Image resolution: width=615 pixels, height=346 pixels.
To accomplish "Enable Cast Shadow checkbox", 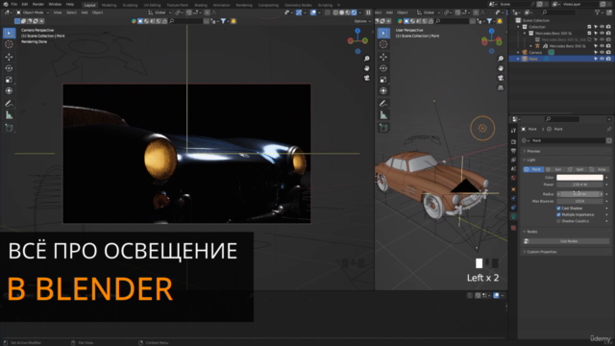I will click(558, 209).
